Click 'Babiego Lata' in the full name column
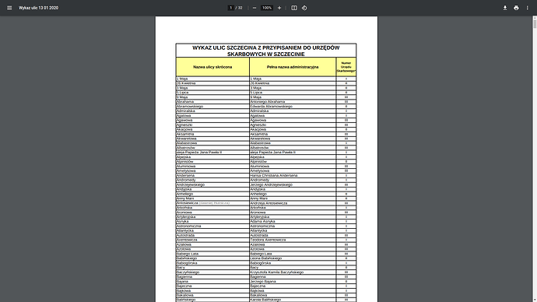The image size is (537, 302). point(261,254)
